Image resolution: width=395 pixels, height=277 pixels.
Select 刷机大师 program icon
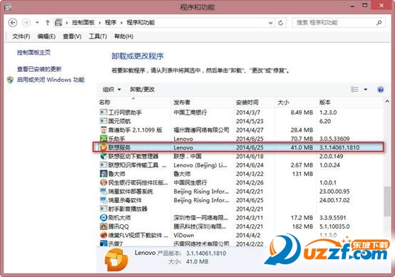click(103, 217)
